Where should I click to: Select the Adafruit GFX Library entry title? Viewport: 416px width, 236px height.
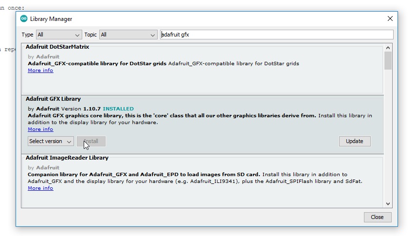point(53,99)
